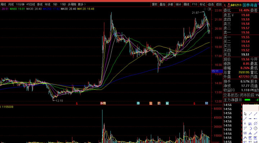Click the 返回 back button
The width and height of the screenshot is (259, 143).
pos(219,4)
